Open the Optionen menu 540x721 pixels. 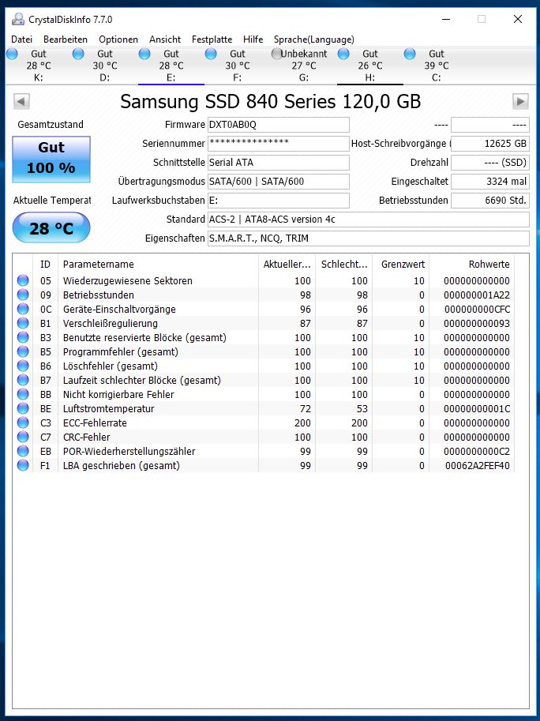(x=118, y=39)
